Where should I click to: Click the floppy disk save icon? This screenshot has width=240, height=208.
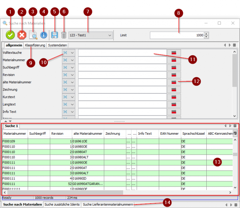(x=54, y=35)
